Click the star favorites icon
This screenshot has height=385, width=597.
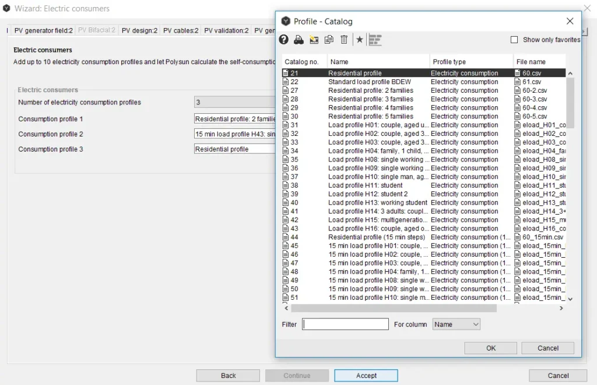point(360,40)
